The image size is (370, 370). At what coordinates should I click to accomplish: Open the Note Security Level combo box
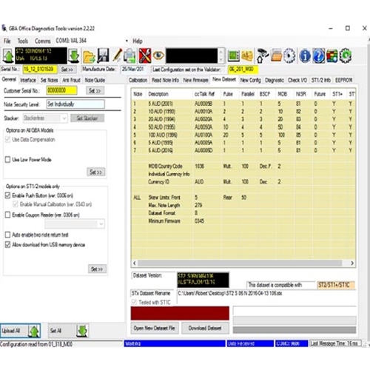(75, 104)
